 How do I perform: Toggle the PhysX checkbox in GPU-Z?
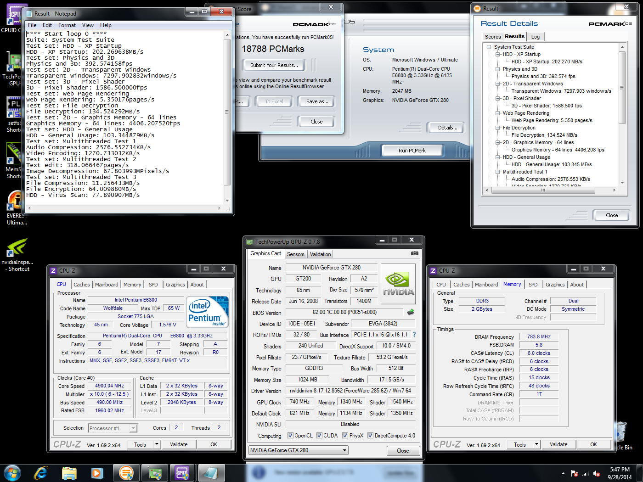point(345,436)
